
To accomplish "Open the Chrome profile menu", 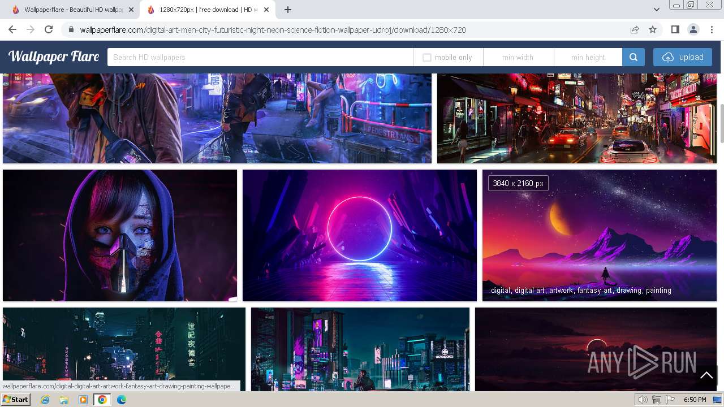I will [x=693, y=29].
